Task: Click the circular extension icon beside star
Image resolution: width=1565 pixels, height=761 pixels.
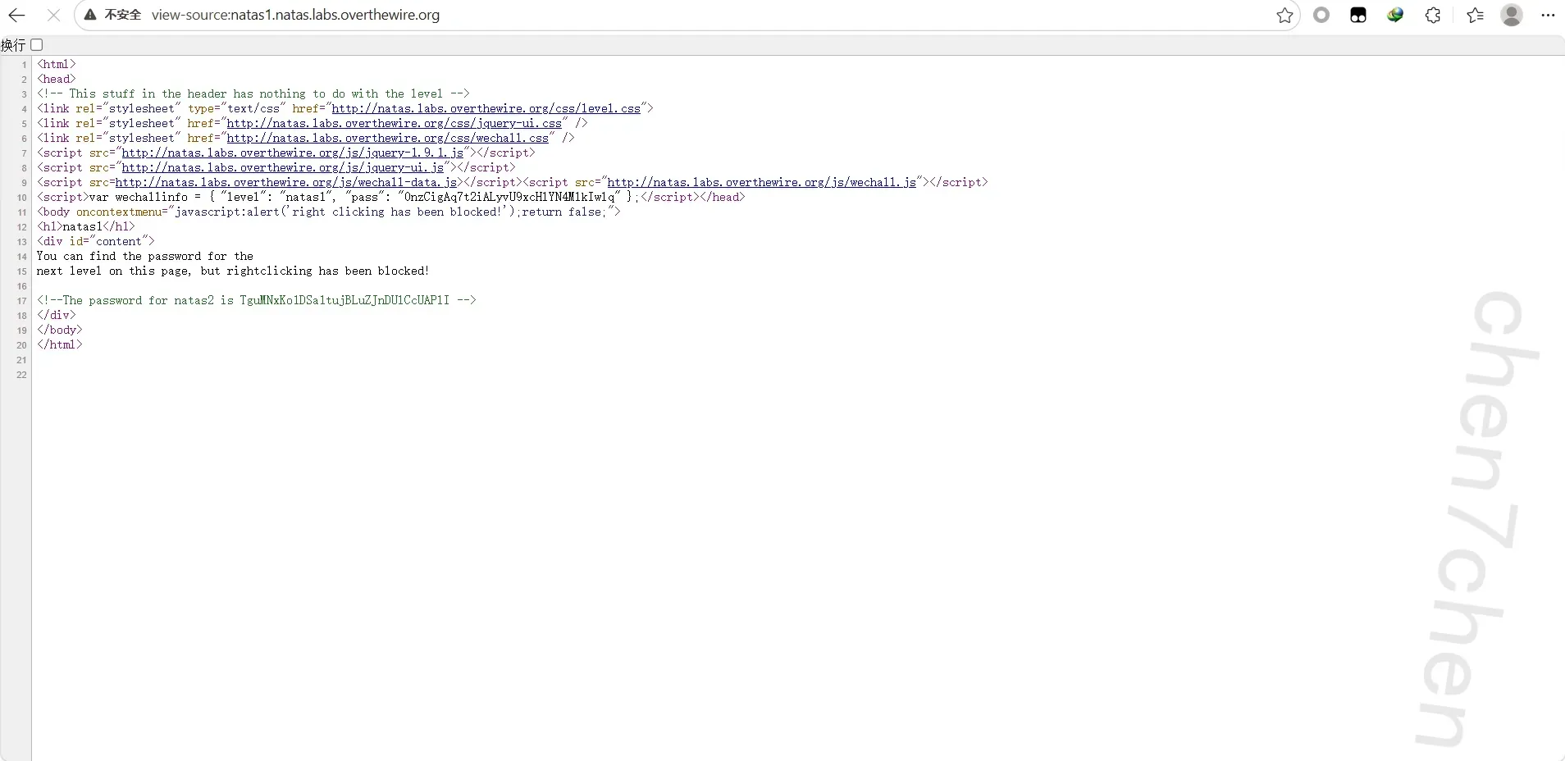Action: pos(1321,15)
